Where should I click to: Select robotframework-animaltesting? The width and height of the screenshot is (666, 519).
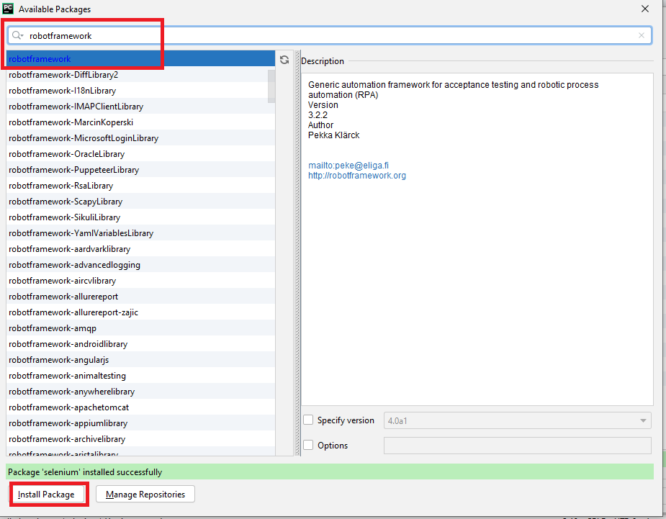pos(140,376)
